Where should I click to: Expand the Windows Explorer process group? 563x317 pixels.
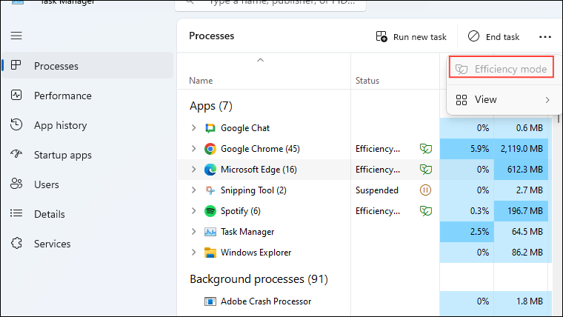[x=194, y=253]
